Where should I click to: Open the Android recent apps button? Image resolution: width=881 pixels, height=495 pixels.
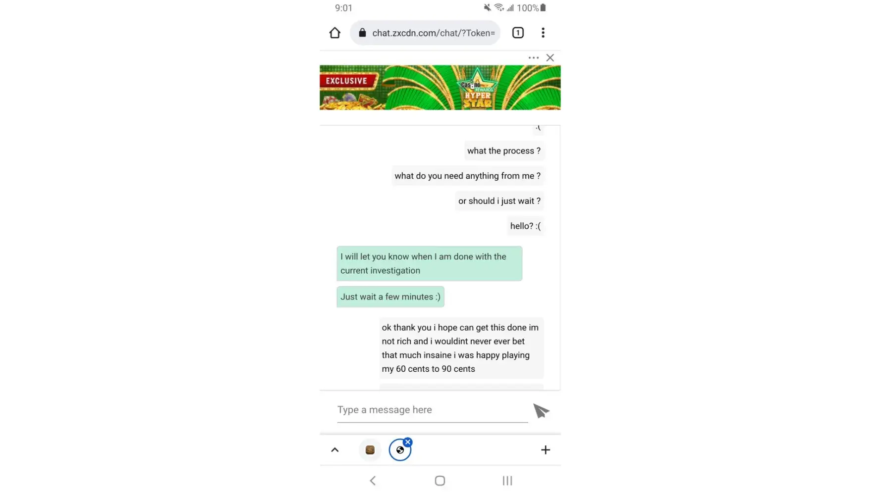(507, 481)
